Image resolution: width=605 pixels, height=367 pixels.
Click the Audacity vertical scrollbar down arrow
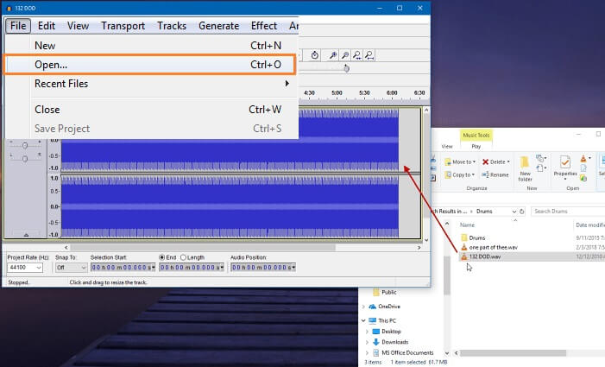coord(426,240)
